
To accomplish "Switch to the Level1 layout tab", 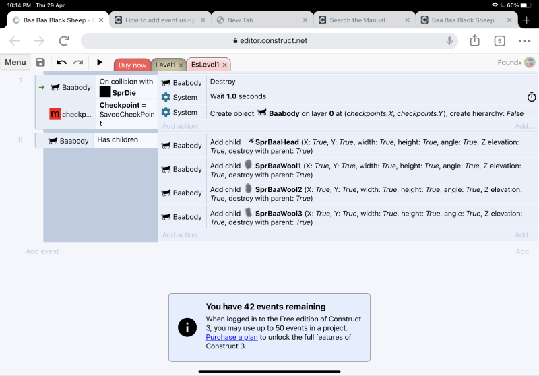I will tap(165, 65).
